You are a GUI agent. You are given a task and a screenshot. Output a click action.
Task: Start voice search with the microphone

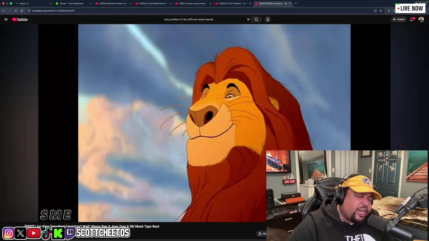coord(267,19)
